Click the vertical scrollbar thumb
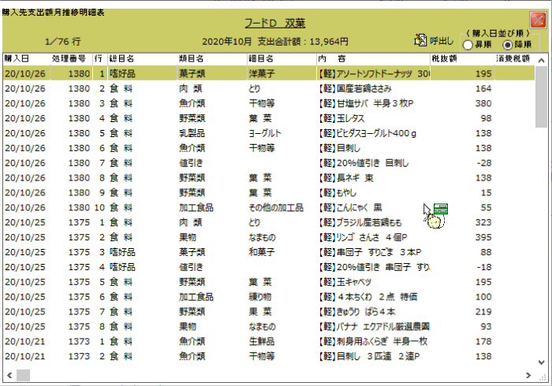552x386 pixels. (542, 97)
